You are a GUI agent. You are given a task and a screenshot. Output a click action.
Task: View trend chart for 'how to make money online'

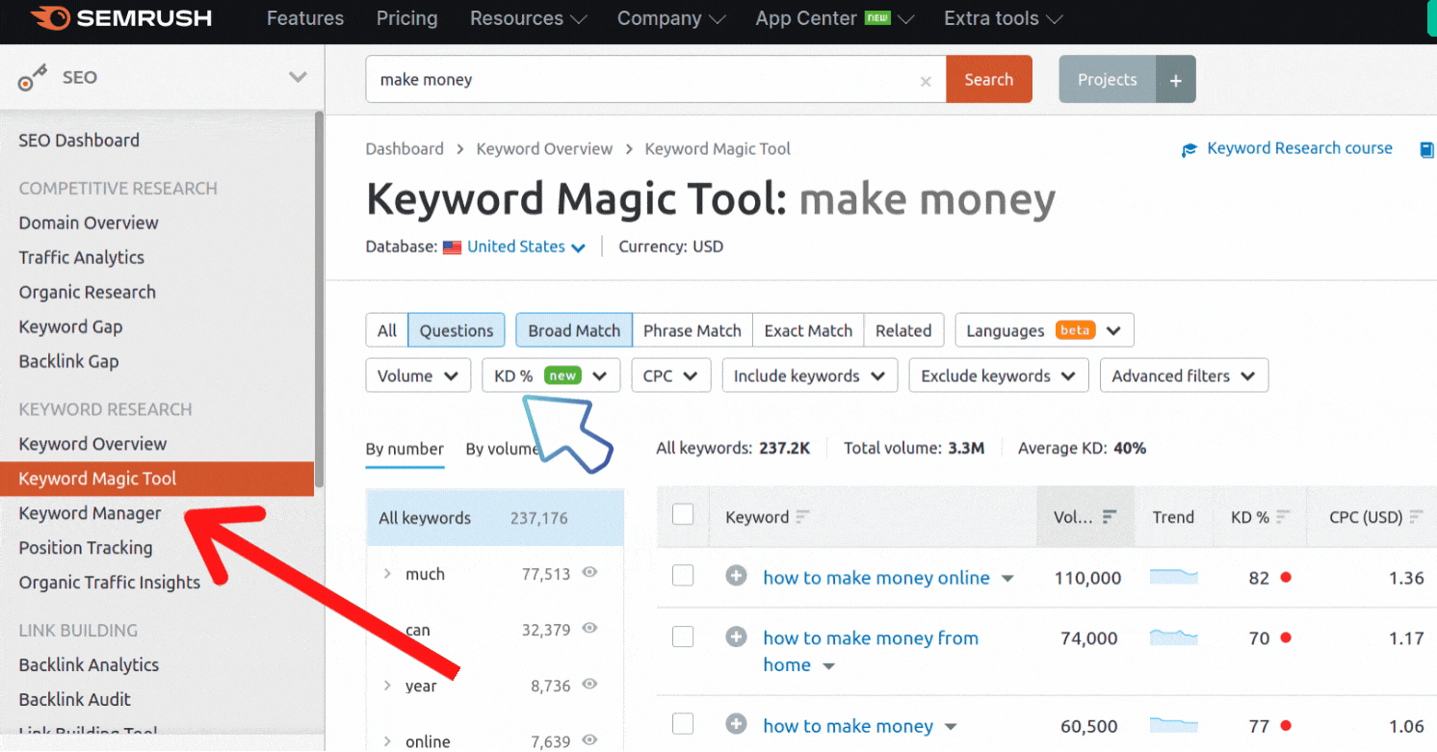tap(1174, 577)
